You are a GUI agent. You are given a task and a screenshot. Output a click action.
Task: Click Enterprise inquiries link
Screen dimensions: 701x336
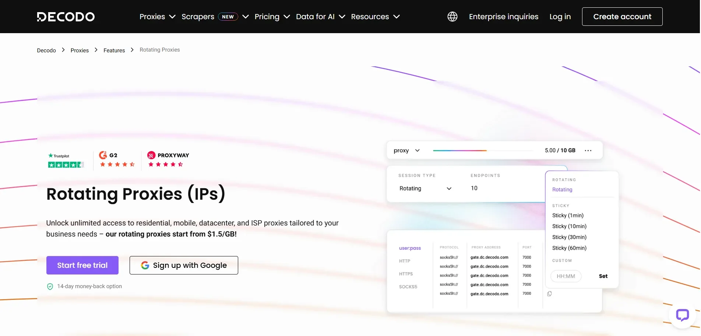pyautogui.click(x=503, y=17)
